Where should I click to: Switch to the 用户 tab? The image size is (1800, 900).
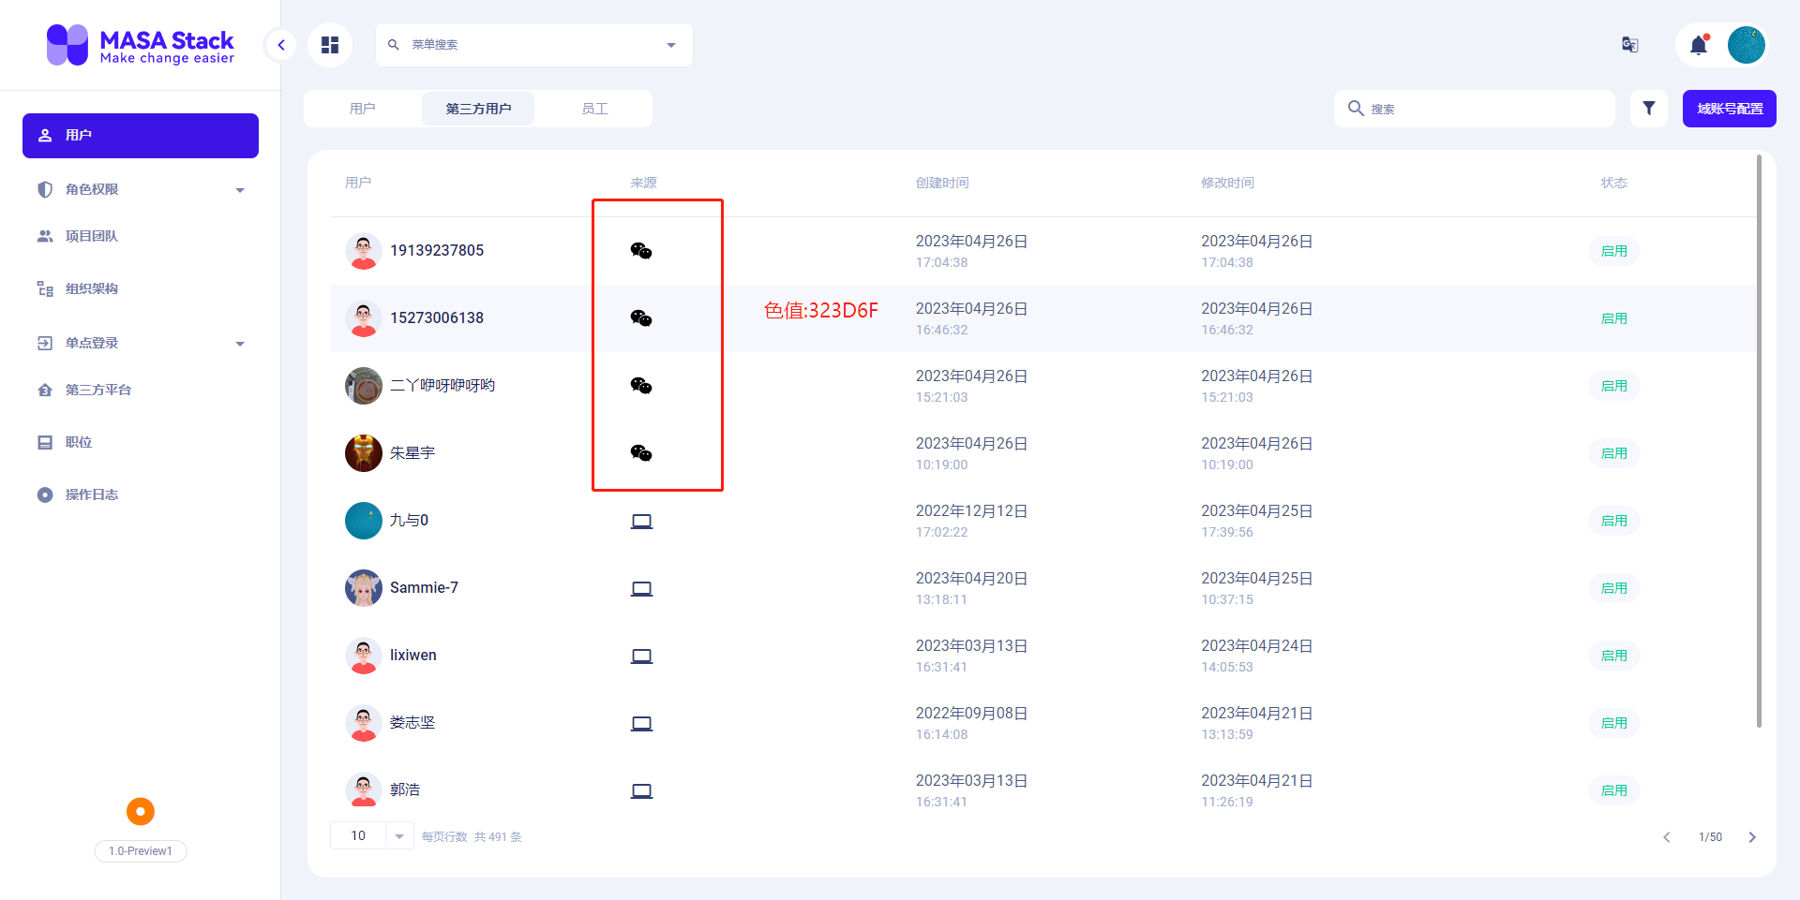[x=363, y=108]
